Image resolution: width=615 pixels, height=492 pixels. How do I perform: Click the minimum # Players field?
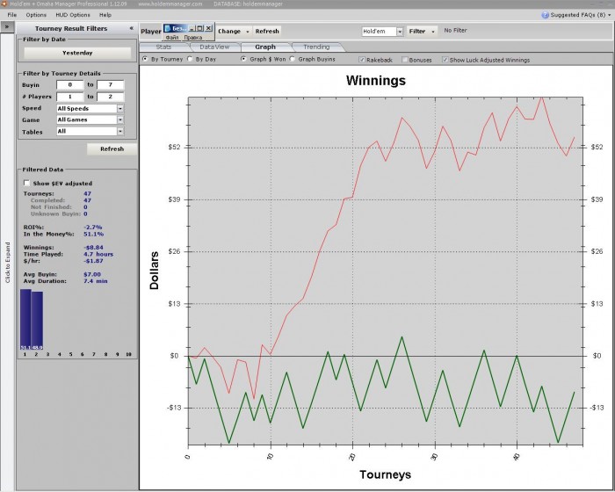click(x=70, y=97)
